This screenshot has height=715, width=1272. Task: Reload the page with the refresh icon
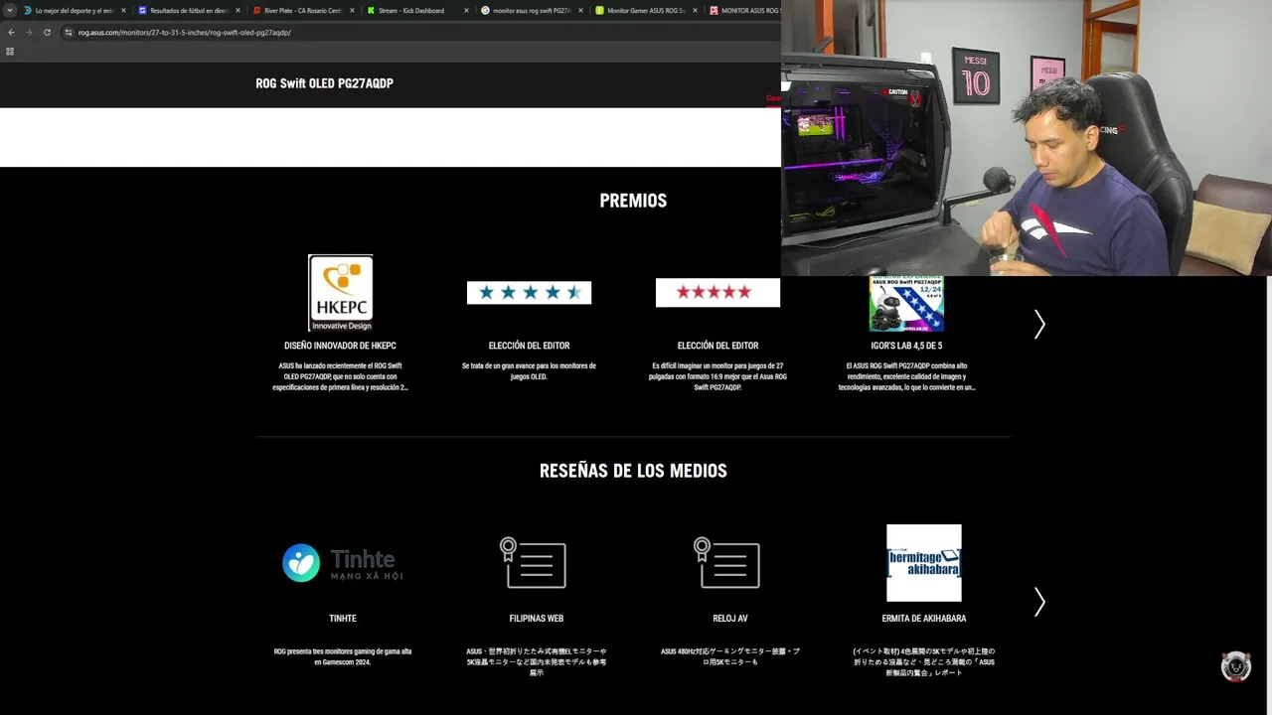(47, 32)
